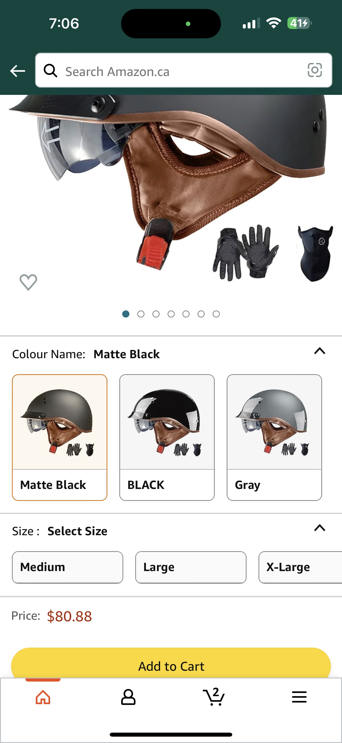Select the X-Large size option
342x743 pixels.
[x=300, y=567]
